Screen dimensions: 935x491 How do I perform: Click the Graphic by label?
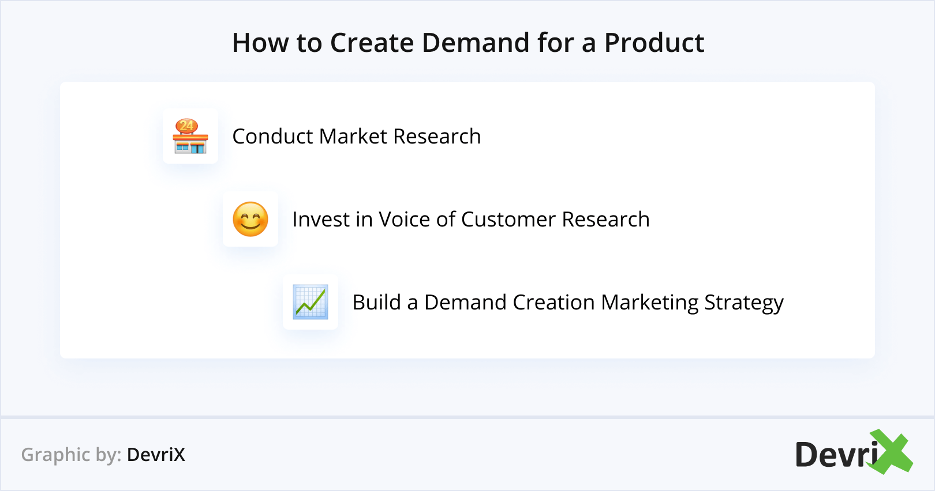pyautogui.click(x=71, y=455)
